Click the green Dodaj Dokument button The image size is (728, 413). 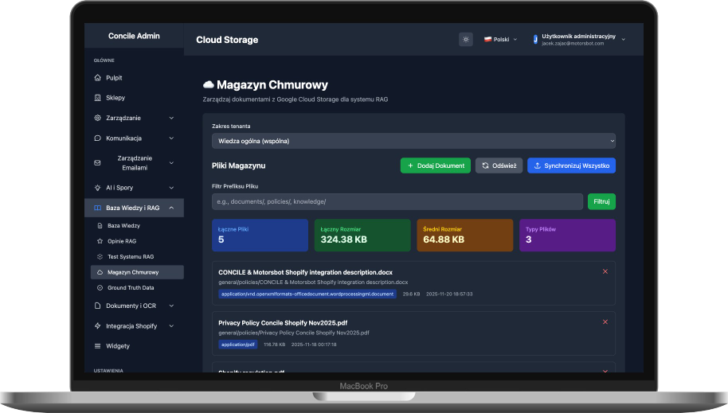(x=435, y=166)
